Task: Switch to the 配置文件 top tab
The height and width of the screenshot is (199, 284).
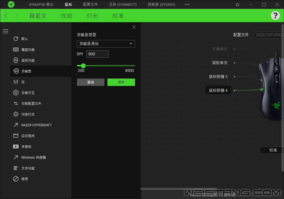Action: pos(90,4)
